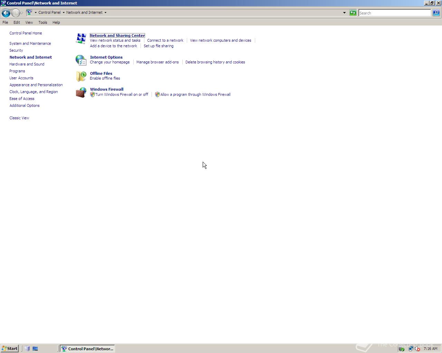Click the Show Desktop quick launch icon
The width and height of the screenshot is (442, 353).
tap(35, 349)
